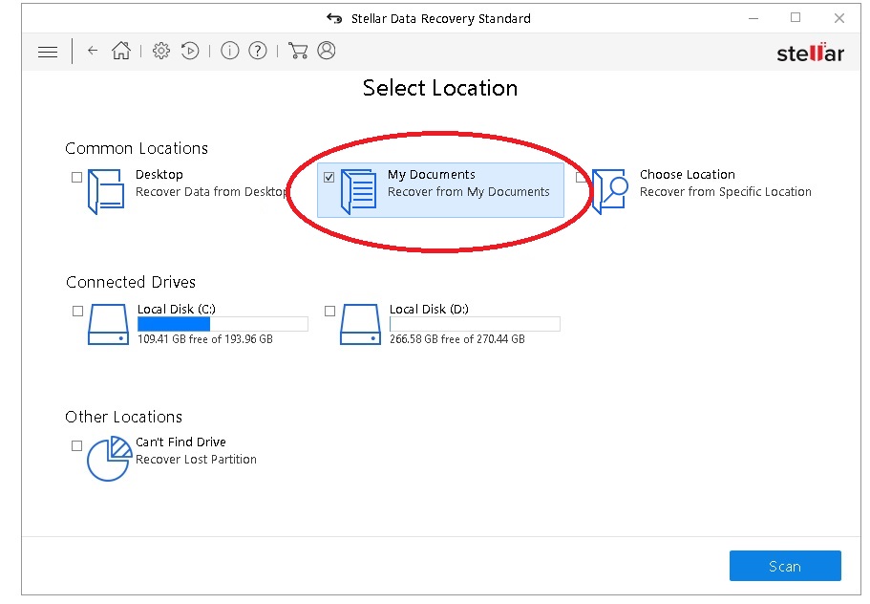This screenshot has height=604, width=870.
Task: Open the user account icon
Action: [327, 51]
